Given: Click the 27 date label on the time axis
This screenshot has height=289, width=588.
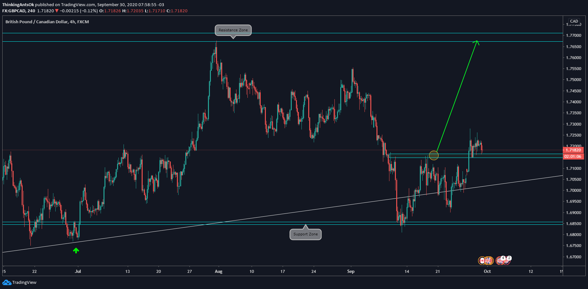Looking at the screenshot, I should (190, 272).
